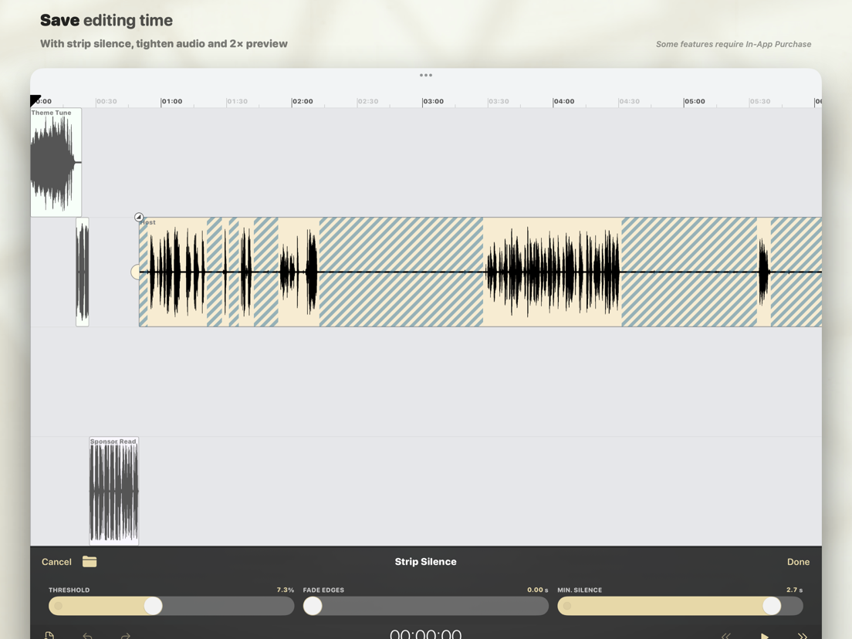Tap the new document icon at bottom left

(50, 634)
